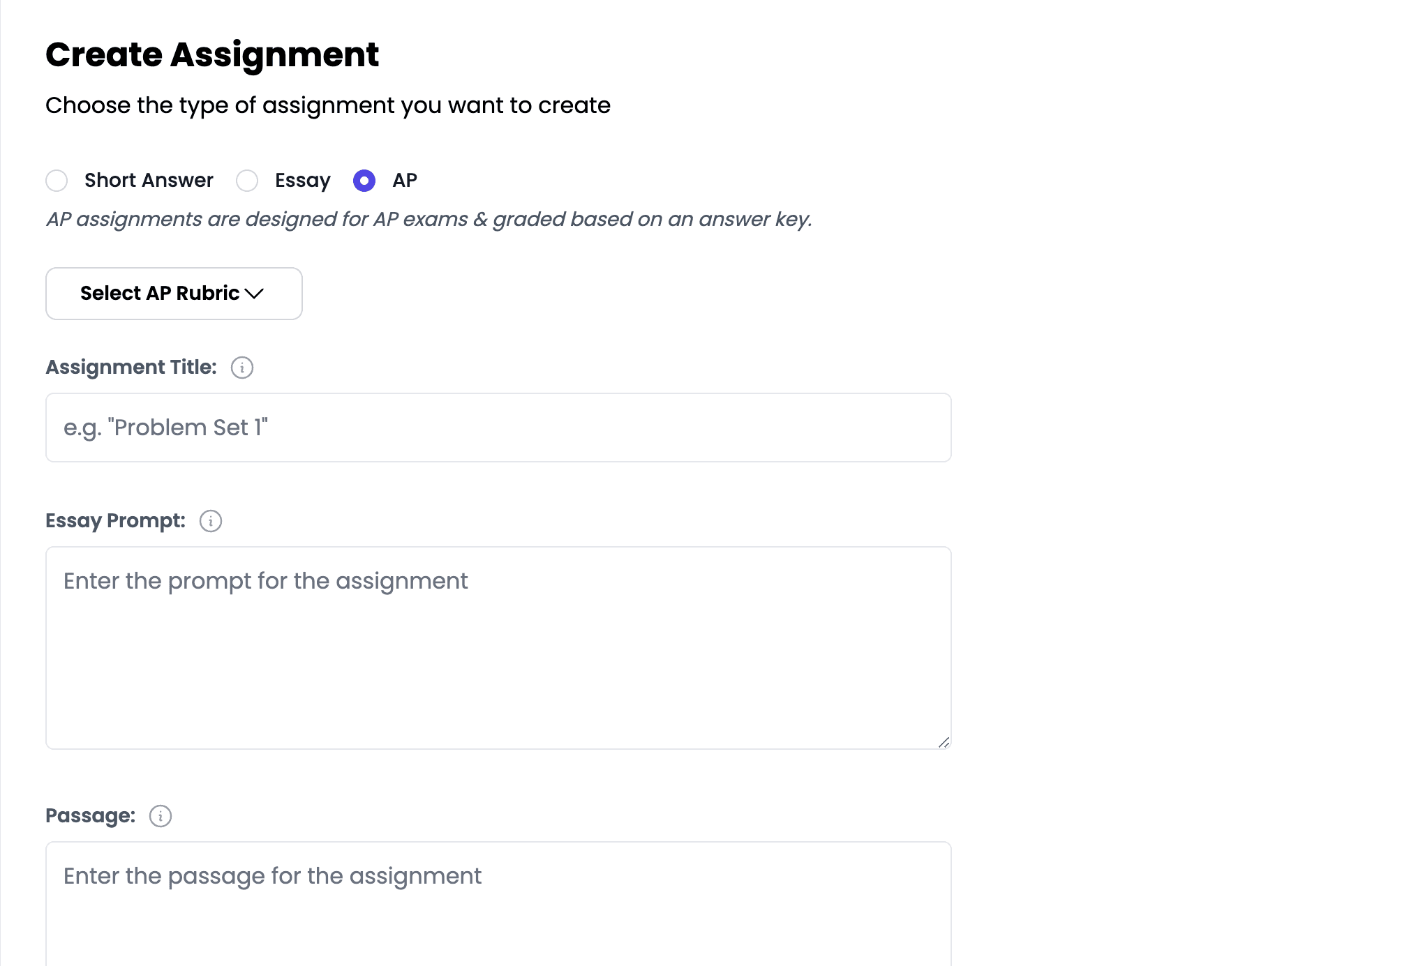Select the Short Answer radio button
Viewport: 1423px width, 966px height.
point(57,181)
